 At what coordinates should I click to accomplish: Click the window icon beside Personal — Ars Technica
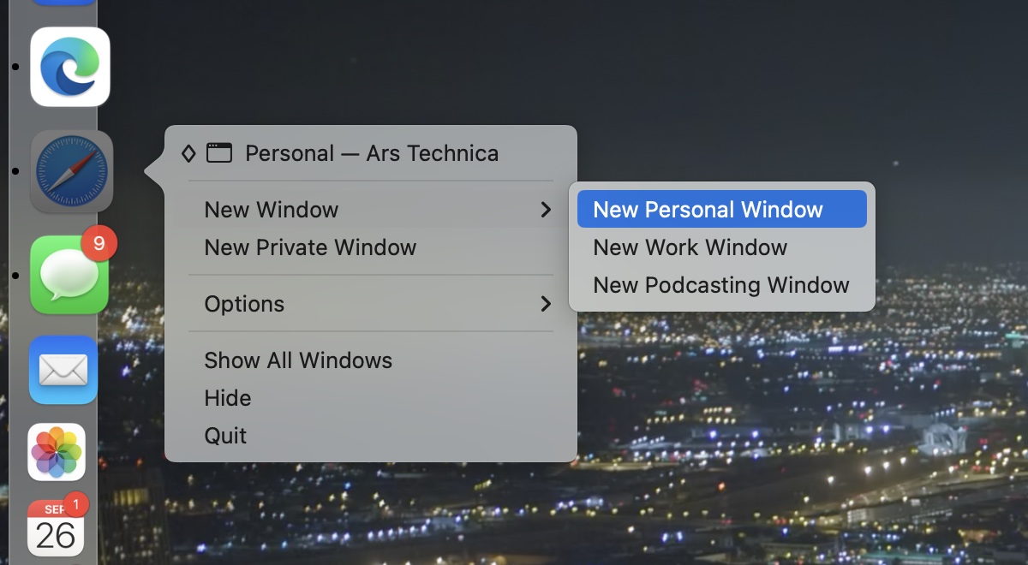[219, 153]
